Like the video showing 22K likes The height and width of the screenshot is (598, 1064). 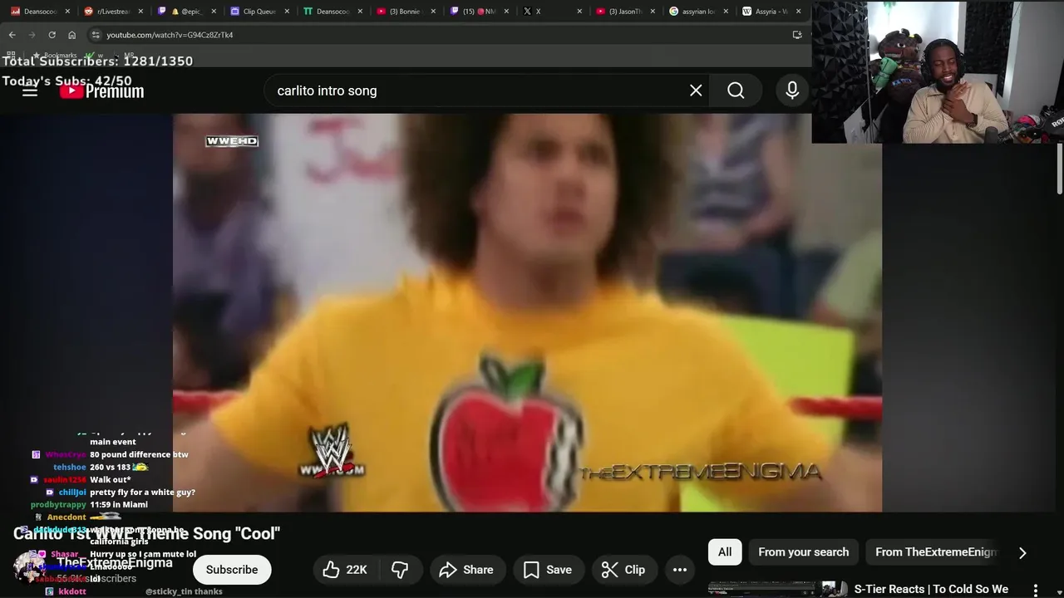coord(345,570)
